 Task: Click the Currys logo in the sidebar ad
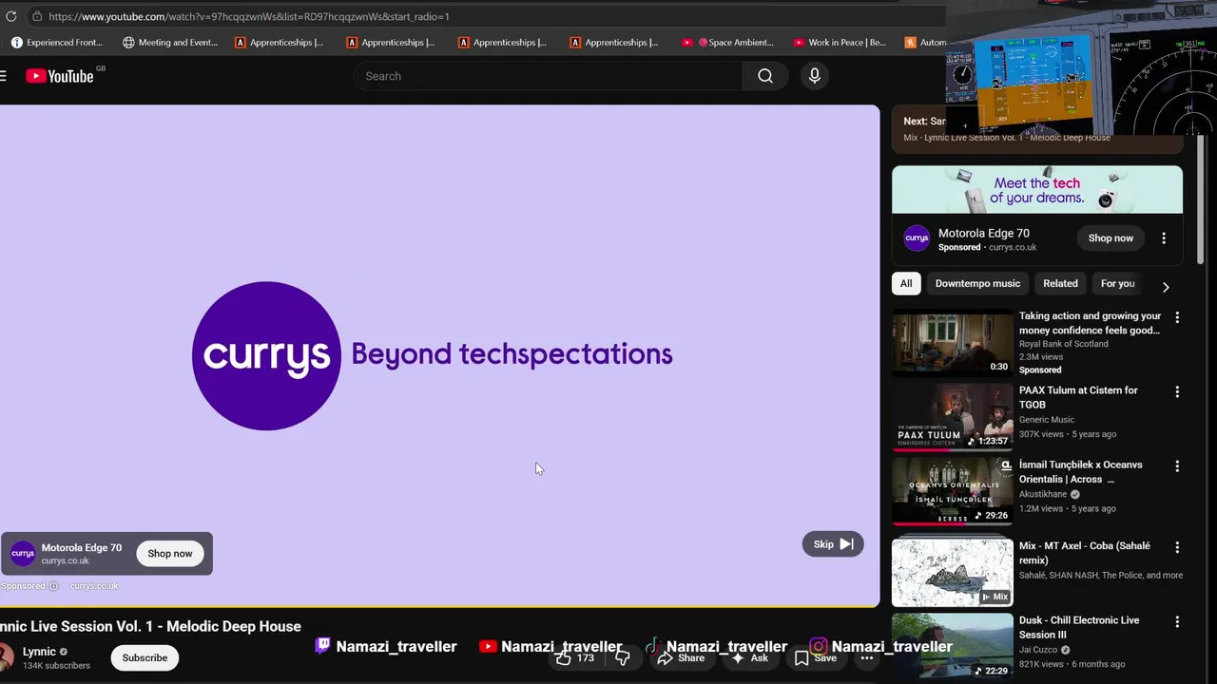[917, 238]
